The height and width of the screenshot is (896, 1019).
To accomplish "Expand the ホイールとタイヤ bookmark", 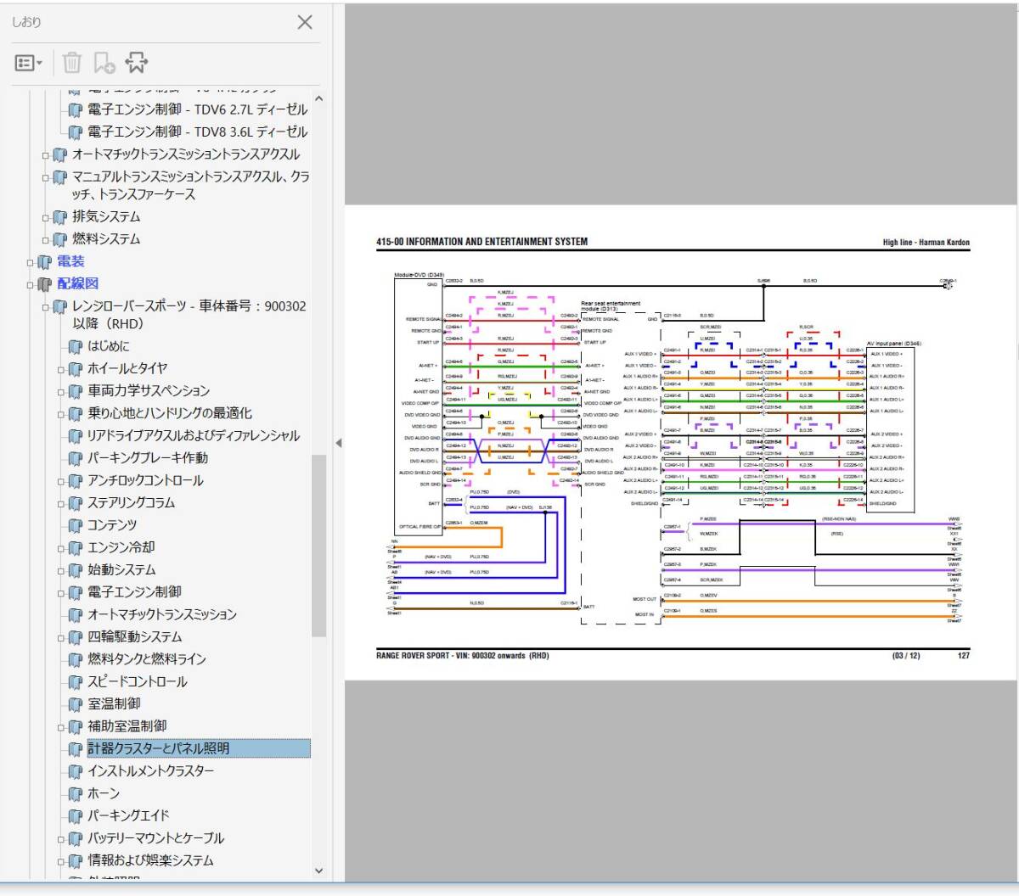I will click(61, 370).
